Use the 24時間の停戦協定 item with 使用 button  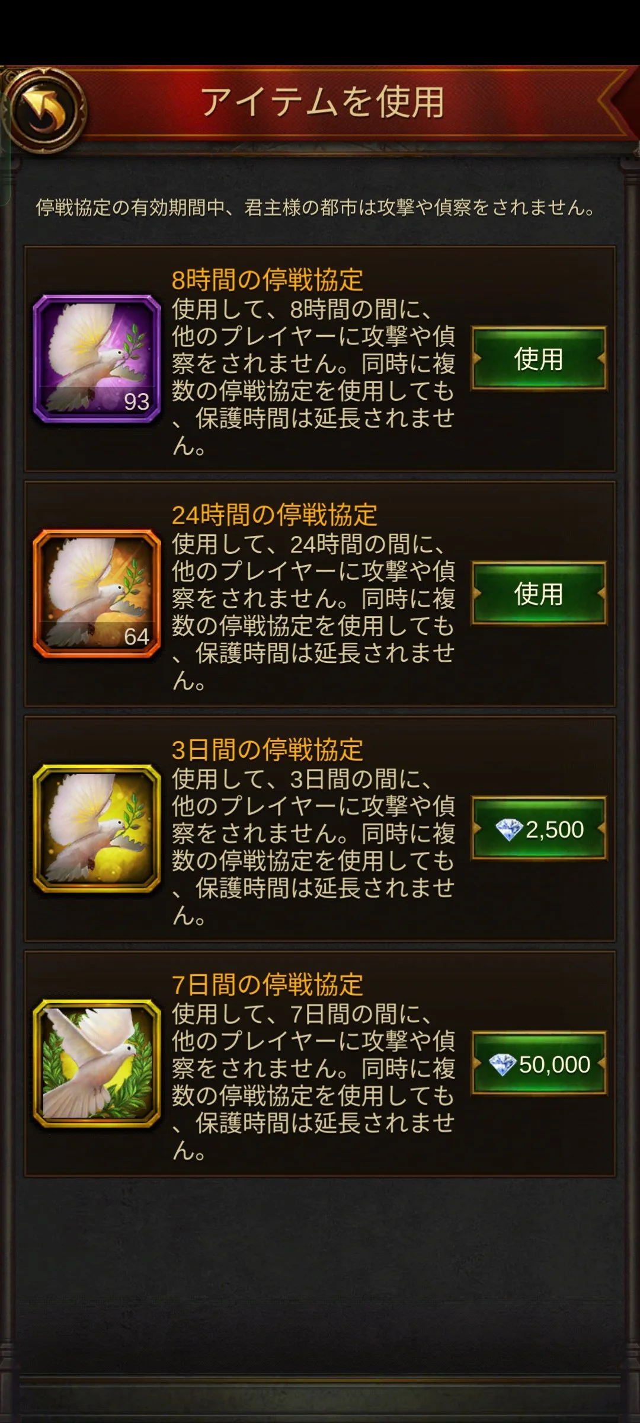(539, 594)
